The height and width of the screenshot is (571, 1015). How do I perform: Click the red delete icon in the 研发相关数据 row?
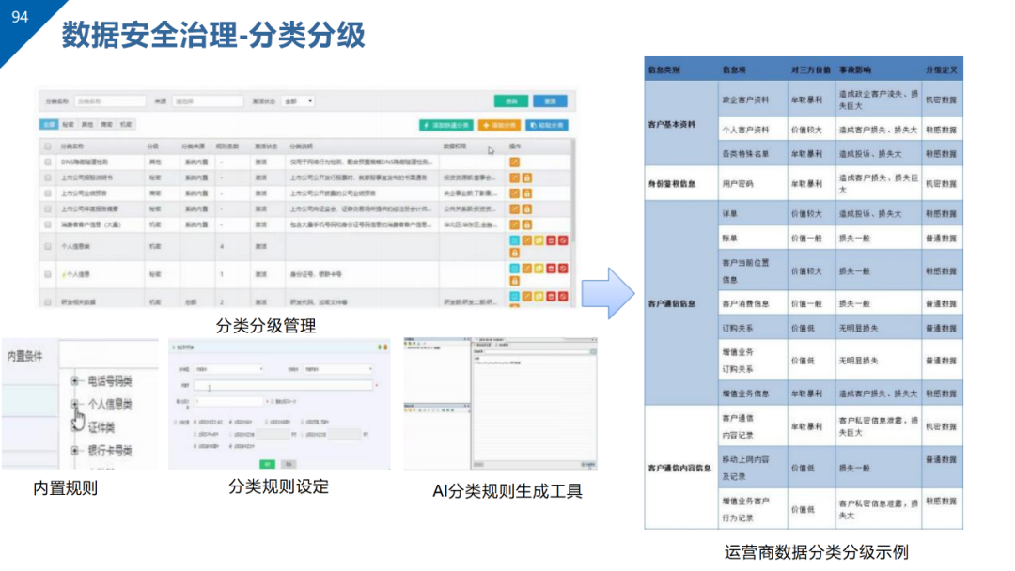[x=551, y=296]
